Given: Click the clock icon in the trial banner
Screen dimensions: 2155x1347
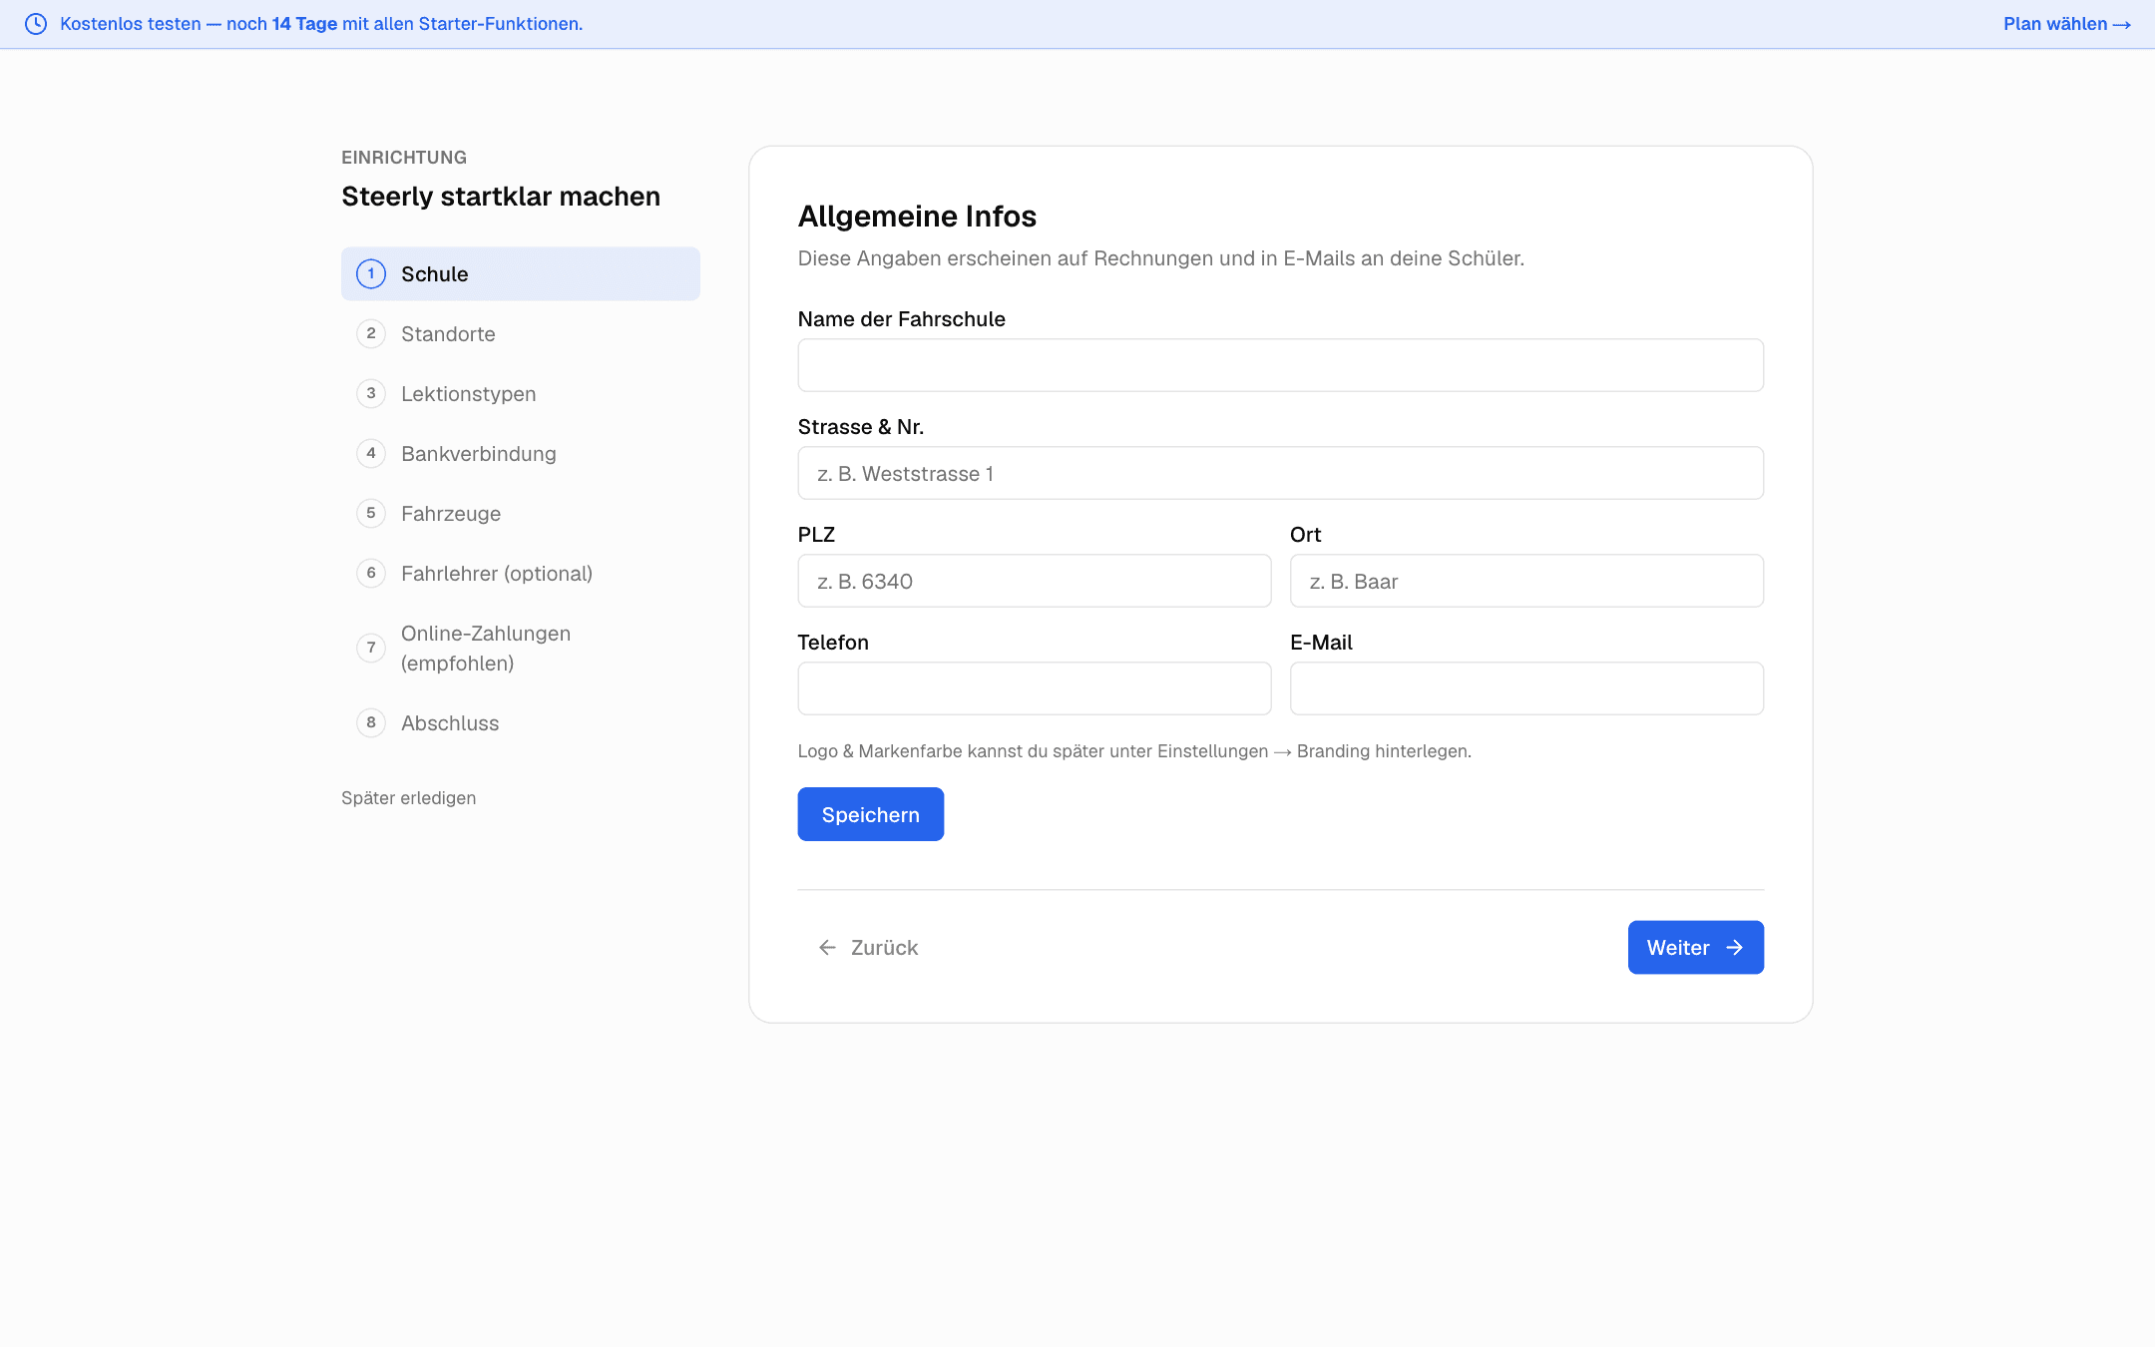Looking at the screenshot, I should point(36,24).
